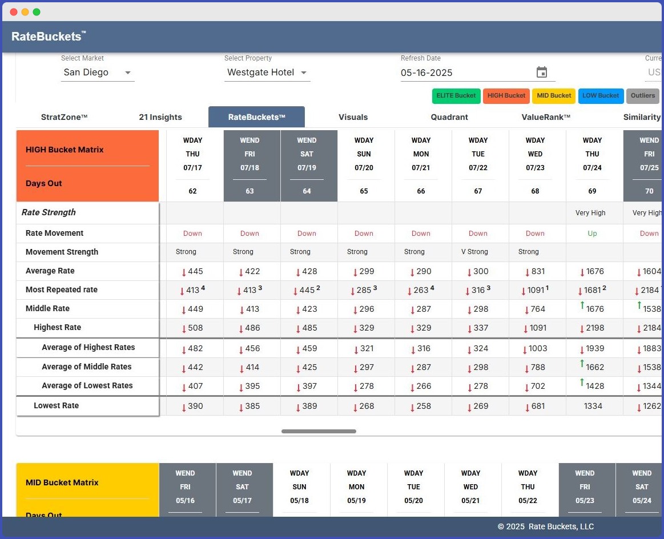Select the WDAY WED 07/23 column header
The image size is (664, 539).
pos(537,166)
